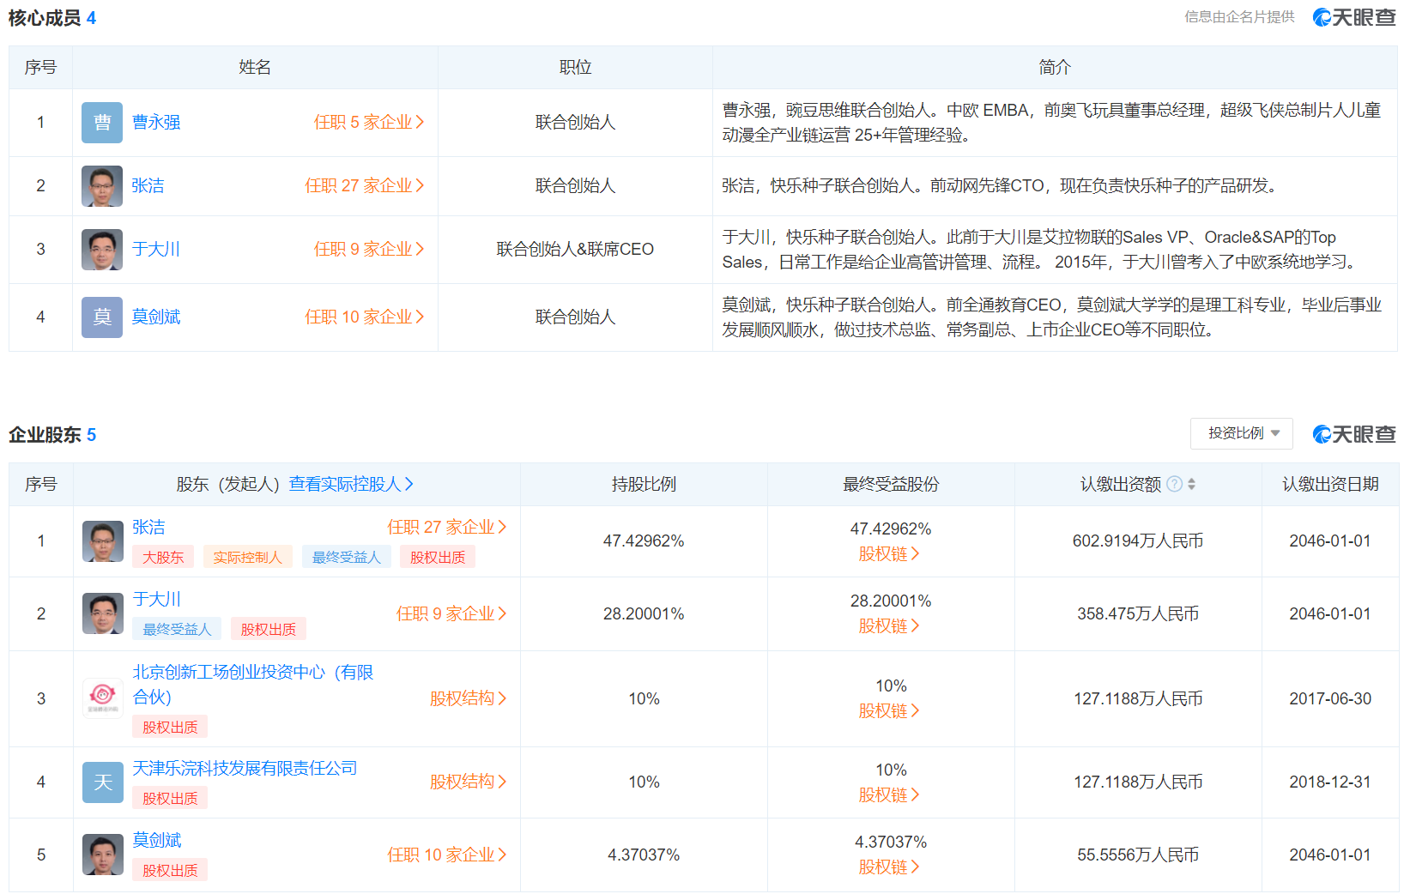
Task: Click the 实际控制人 tag under 张洁
Action: (247, 558)
